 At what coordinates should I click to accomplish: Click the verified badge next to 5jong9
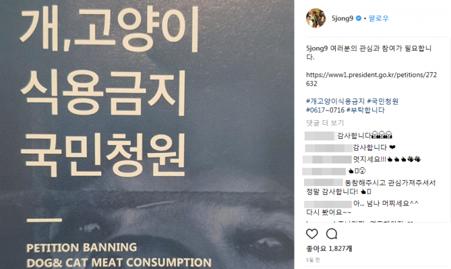click(x=358, y=19)
